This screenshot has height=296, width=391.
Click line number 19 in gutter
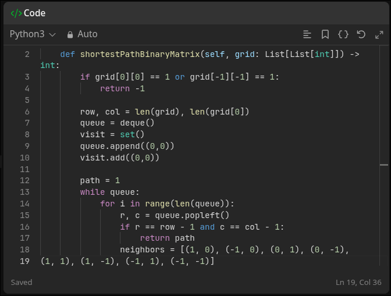click(24, 261)
